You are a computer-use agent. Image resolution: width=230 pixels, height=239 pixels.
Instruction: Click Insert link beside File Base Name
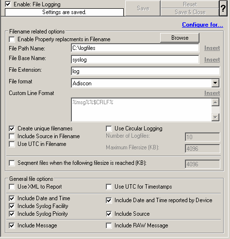pyautogui.click(x=212, y=60)
